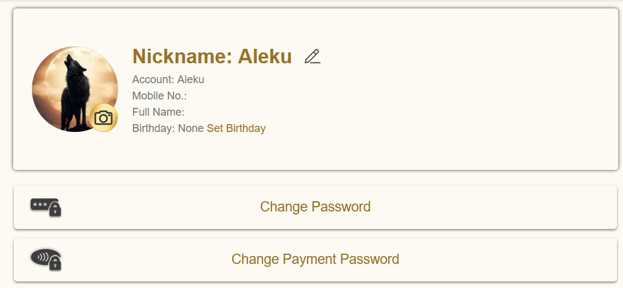Open the Set Birthday link

(x=236, y=128)
